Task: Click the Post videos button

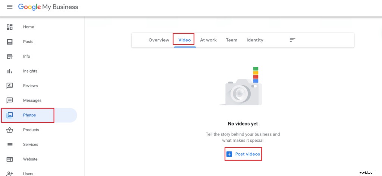Action: [243, 154]
